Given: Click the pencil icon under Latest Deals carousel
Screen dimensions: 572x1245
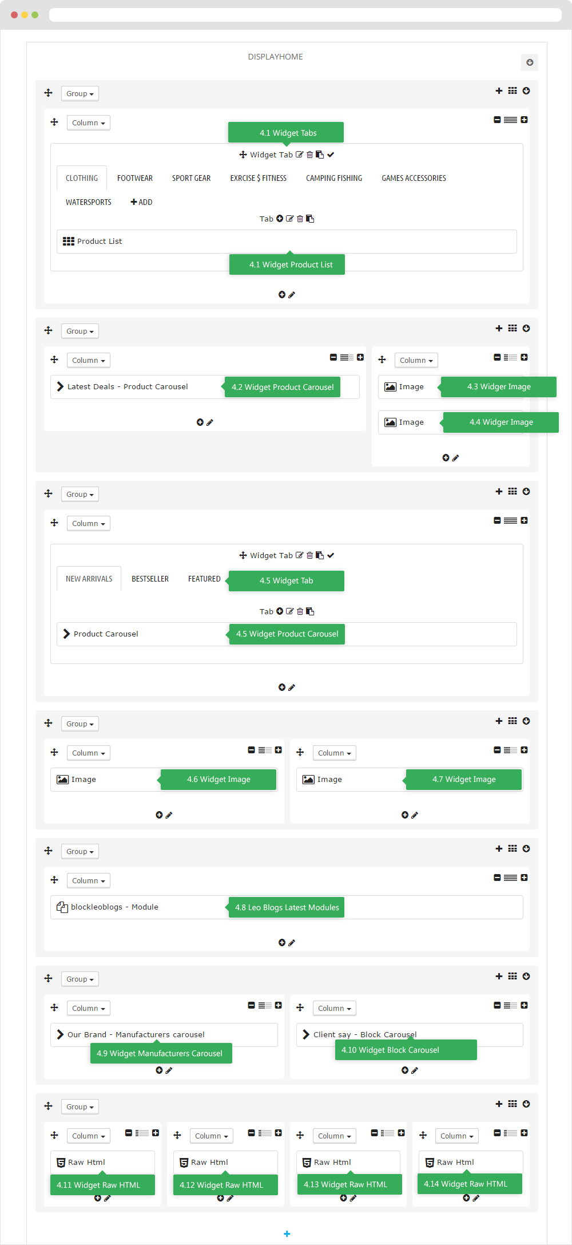Looking at the screenshot, I should (x=210, y=422).
